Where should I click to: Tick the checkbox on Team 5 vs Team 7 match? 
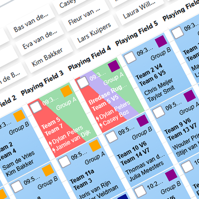pos(36,107)
